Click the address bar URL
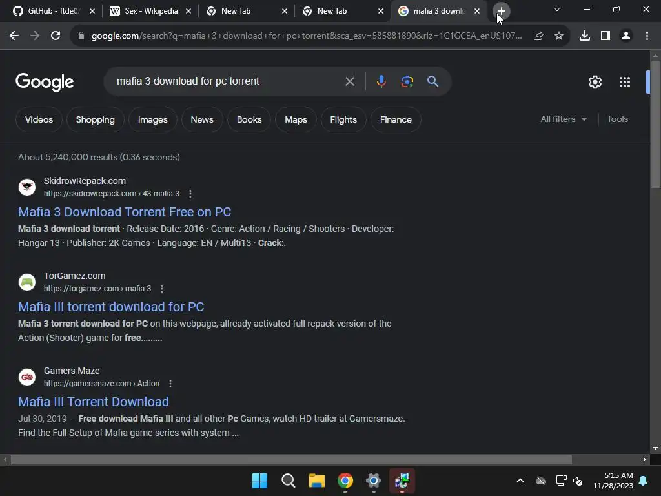Viewport: 661px width, 496px height. 307,36
